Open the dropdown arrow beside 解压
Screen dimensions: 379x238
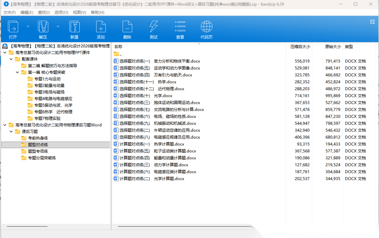(x=58, y=26)
